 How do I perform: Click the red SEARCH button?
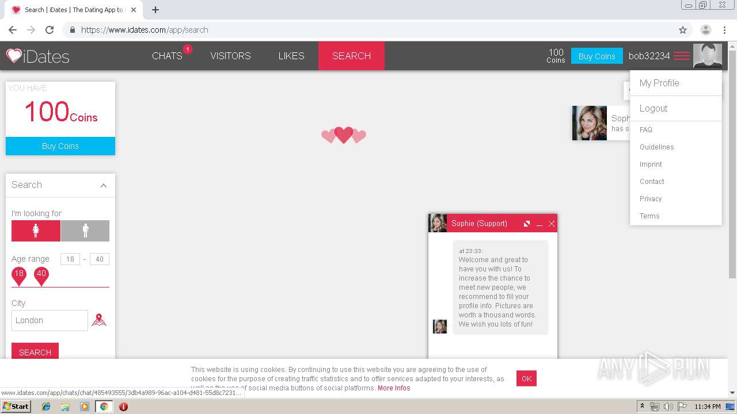[35, 351]
